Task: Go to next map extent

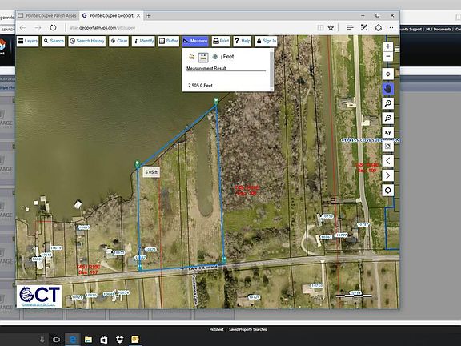Action: (388, 175)
